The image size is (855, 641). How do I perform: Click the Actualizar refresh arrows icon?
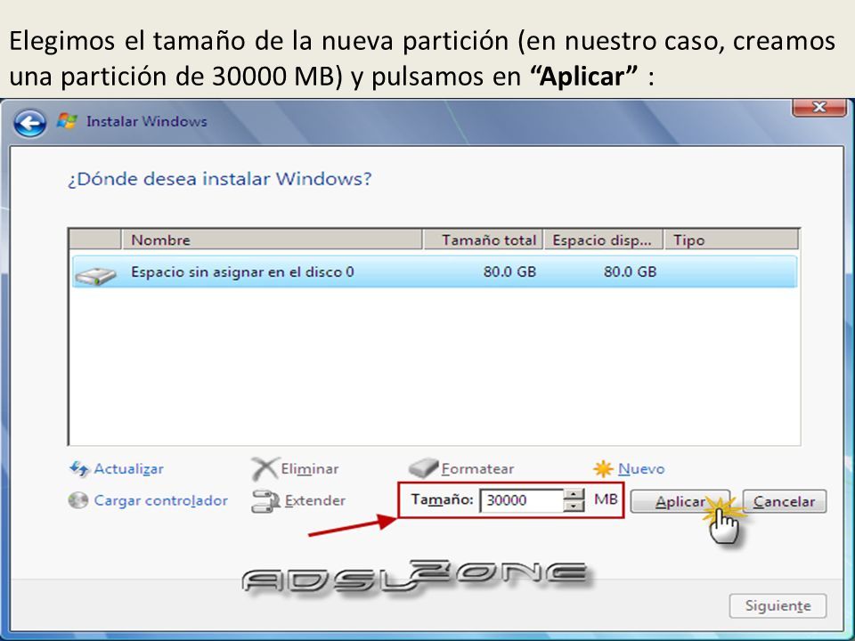point(79,469)
